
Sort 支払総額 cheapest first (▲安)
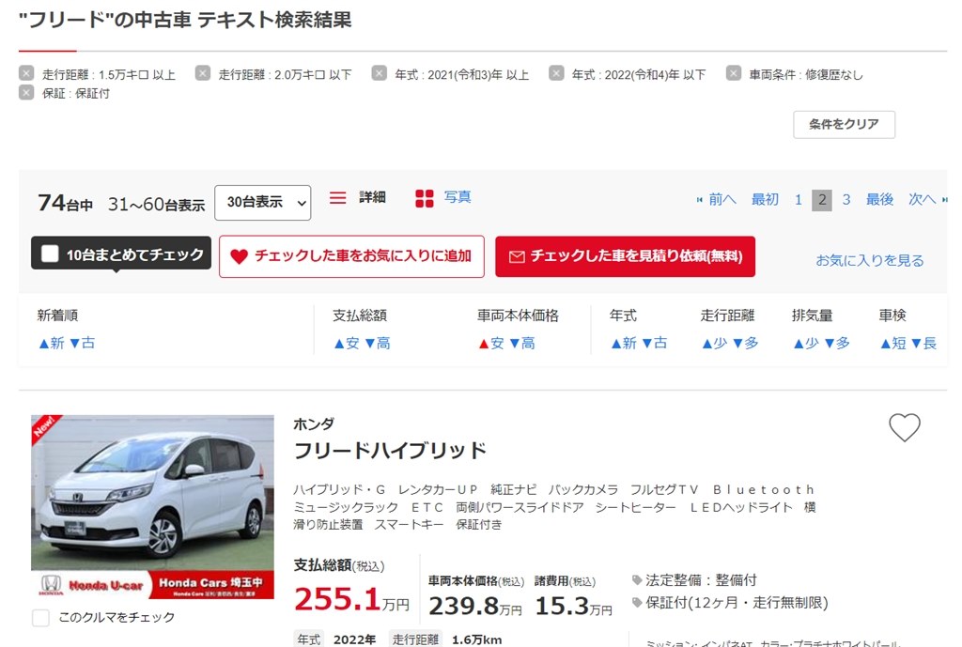(347, 344)
